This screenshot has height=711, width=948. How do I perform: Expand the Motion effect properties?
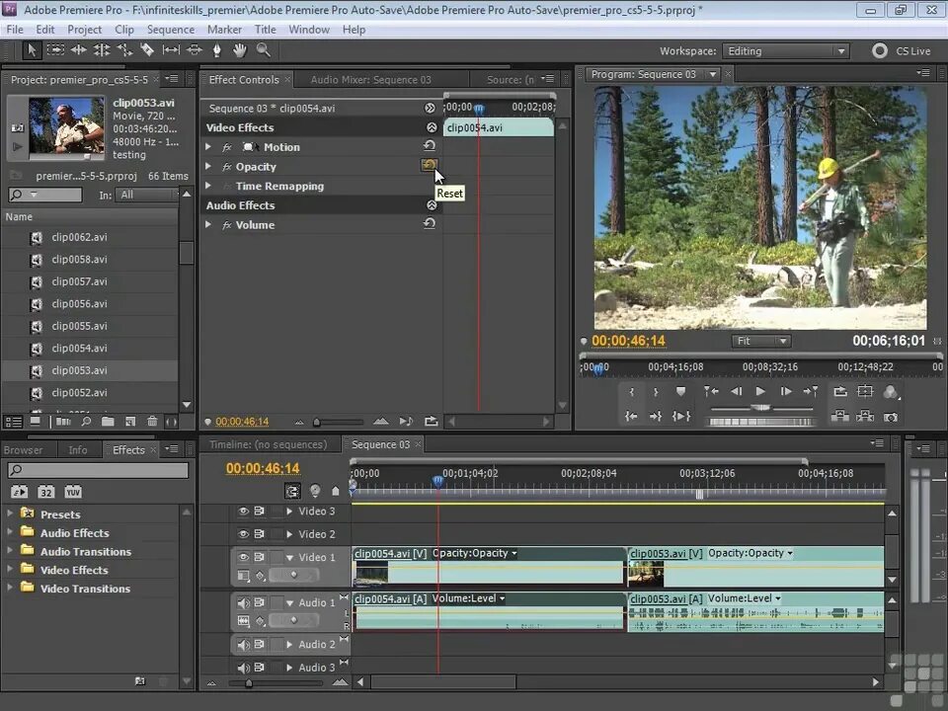coord(208,147)
